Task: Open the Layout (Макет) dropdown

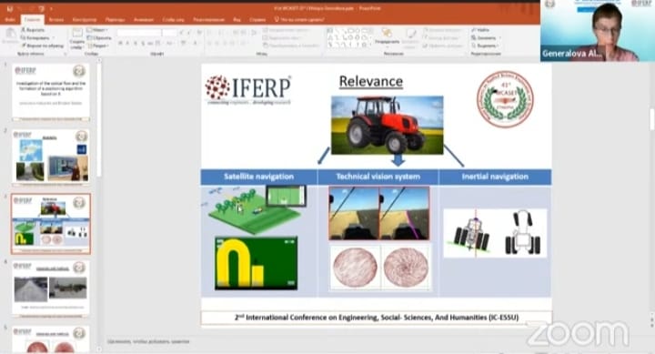Action: click(x=97, y=30)
